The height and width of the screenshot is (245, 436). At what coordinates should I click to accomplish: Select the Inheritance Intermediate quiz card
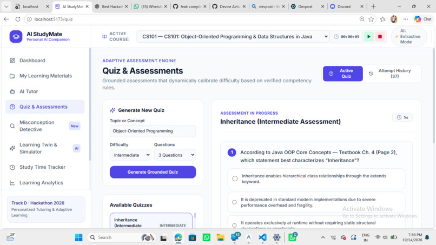pos(151,221)
